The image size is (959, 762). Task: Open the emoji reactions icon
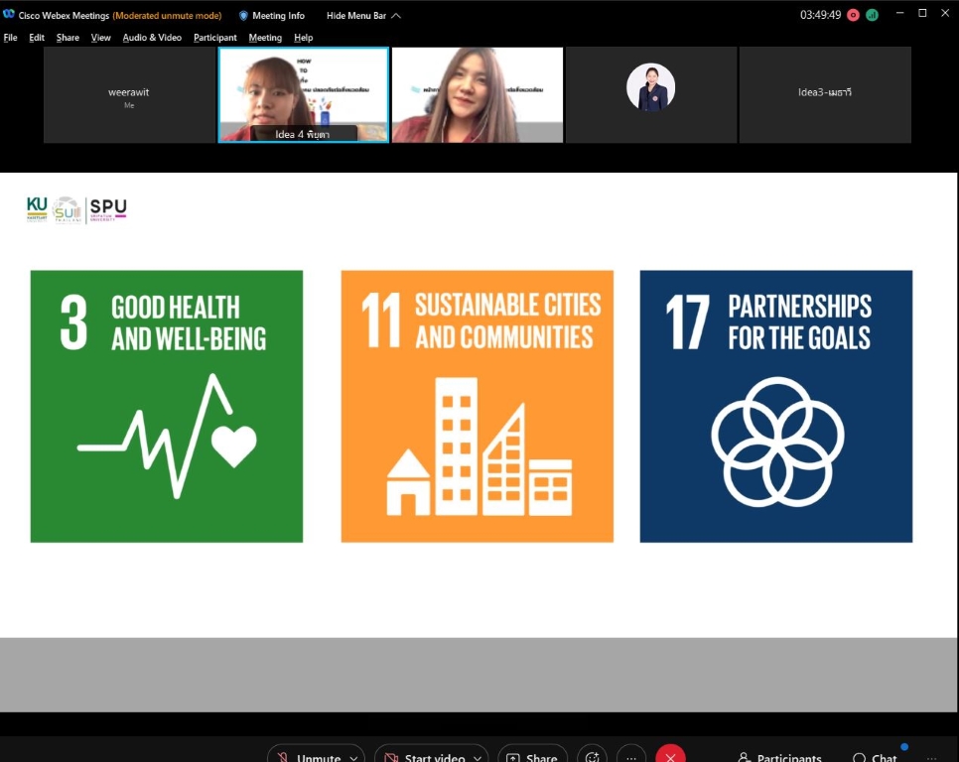(x=593, y=757)
